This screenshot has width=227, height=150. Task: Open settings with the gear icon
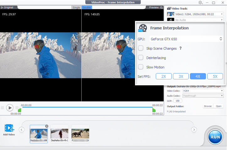pos(200,2)
